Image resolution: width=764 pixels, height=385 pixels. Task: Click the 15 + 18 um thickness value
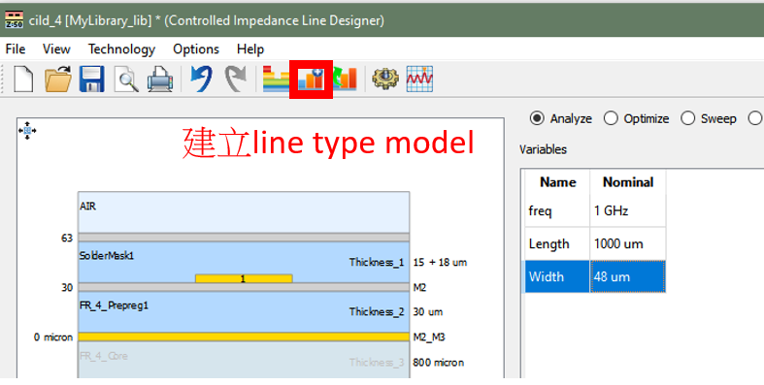(x=440, y=263)
